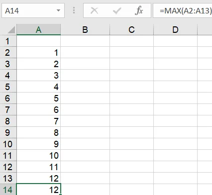Click cell A2 containing value 1

click(39, 52)
